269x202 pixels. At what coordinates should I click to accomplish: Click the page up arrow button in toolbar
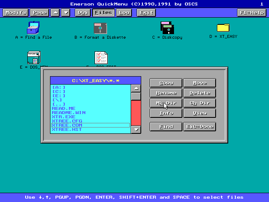pos(55,13)
